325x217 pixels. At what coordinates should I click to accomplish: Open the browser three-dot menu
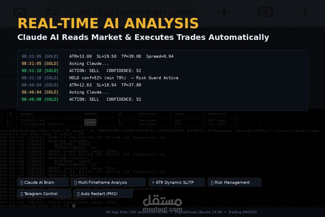point(305,12)
